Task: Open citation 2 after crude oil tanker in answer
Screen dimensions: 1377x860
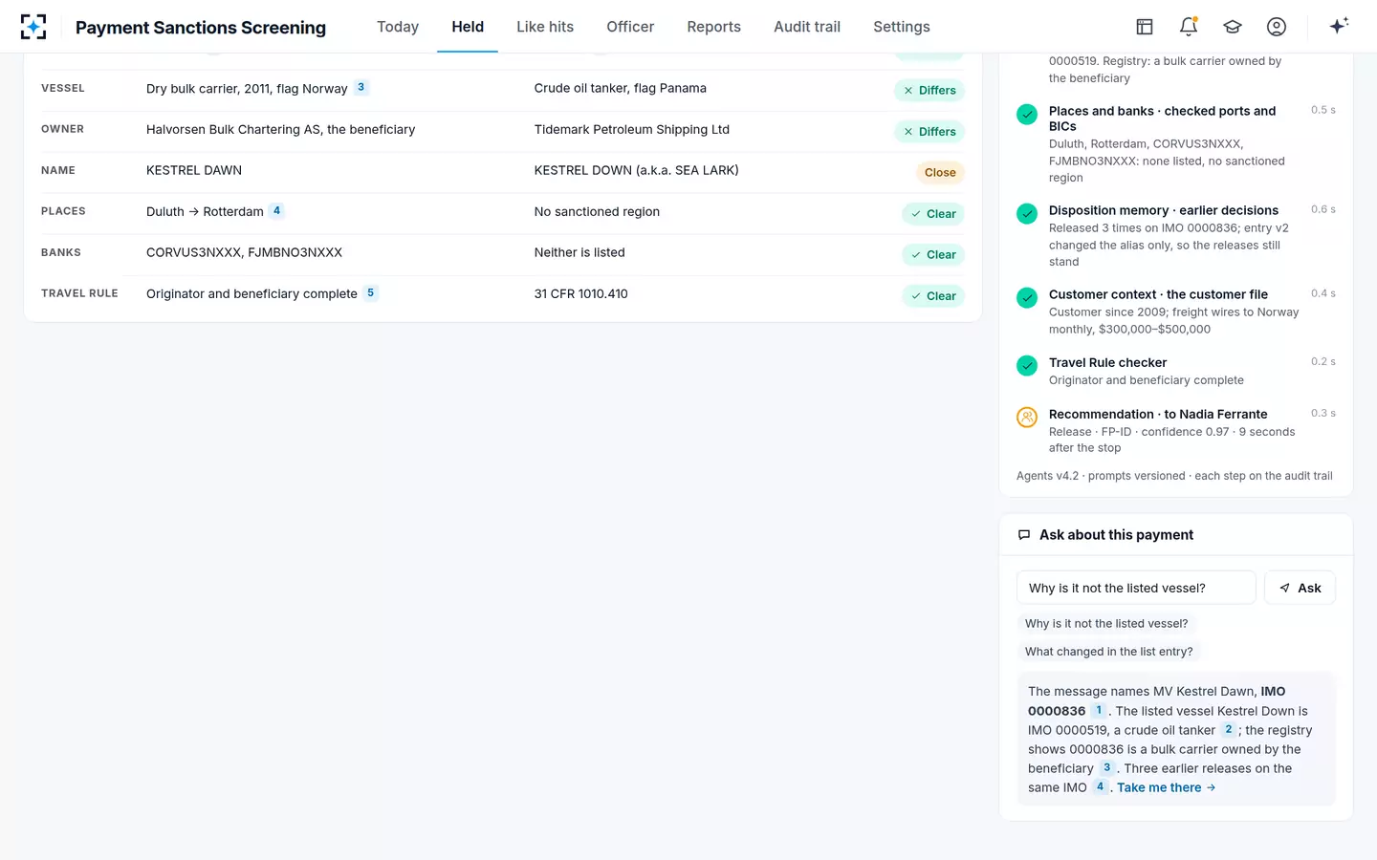Action: coord(1229,729)
